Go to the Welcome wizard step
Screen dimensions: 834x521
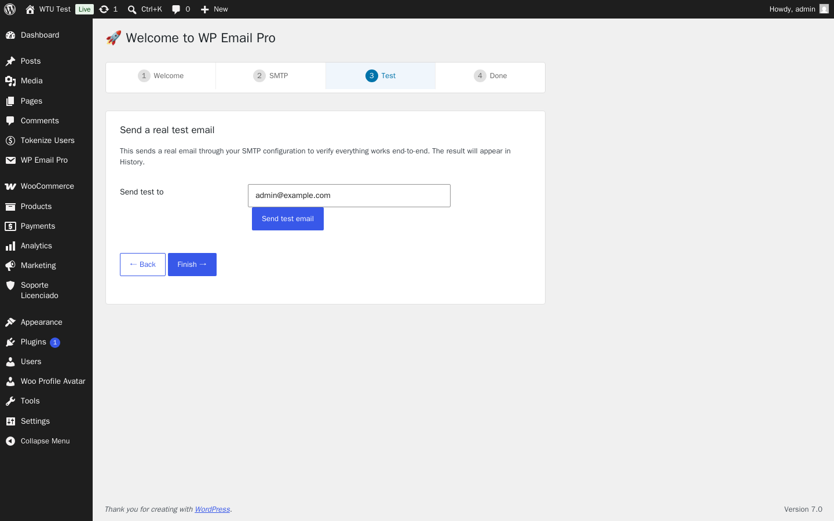tap(161, 76)
